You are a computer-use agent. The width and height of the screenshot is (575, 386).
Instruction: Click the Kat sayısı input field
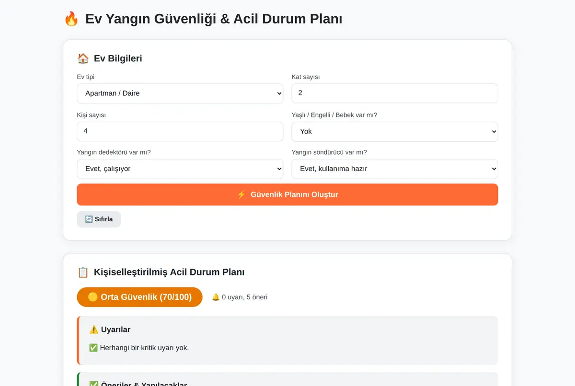[x=395, y=93]
